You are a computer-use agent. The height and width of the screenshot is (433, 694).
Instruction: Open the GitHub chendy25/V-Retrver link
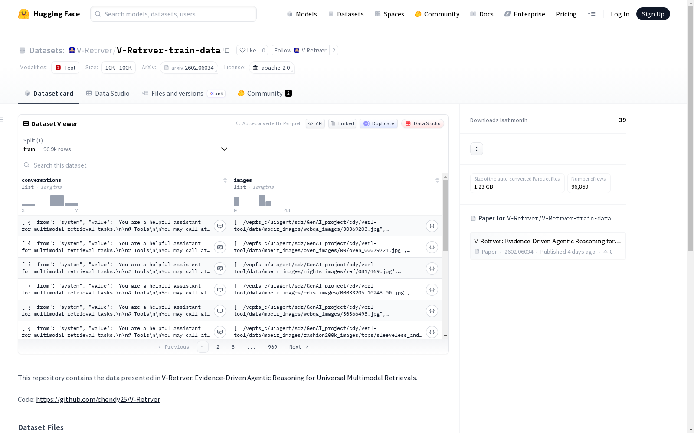pos(98,400)
